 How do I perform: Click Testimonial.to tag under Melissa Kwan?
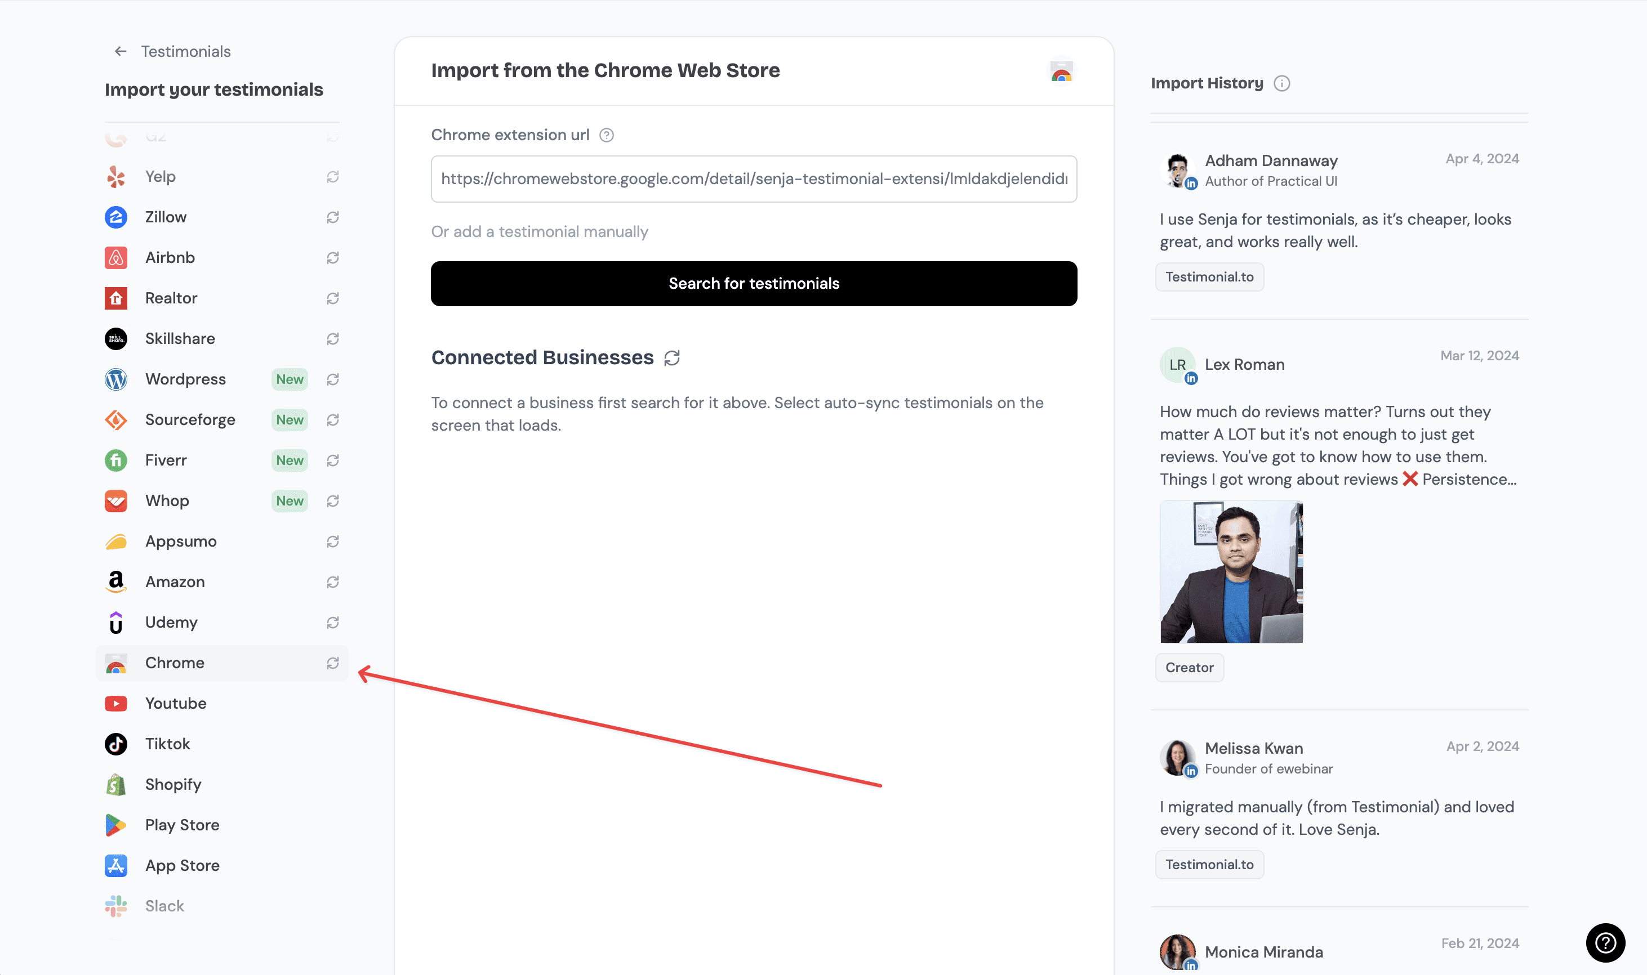click(1209, 865)
